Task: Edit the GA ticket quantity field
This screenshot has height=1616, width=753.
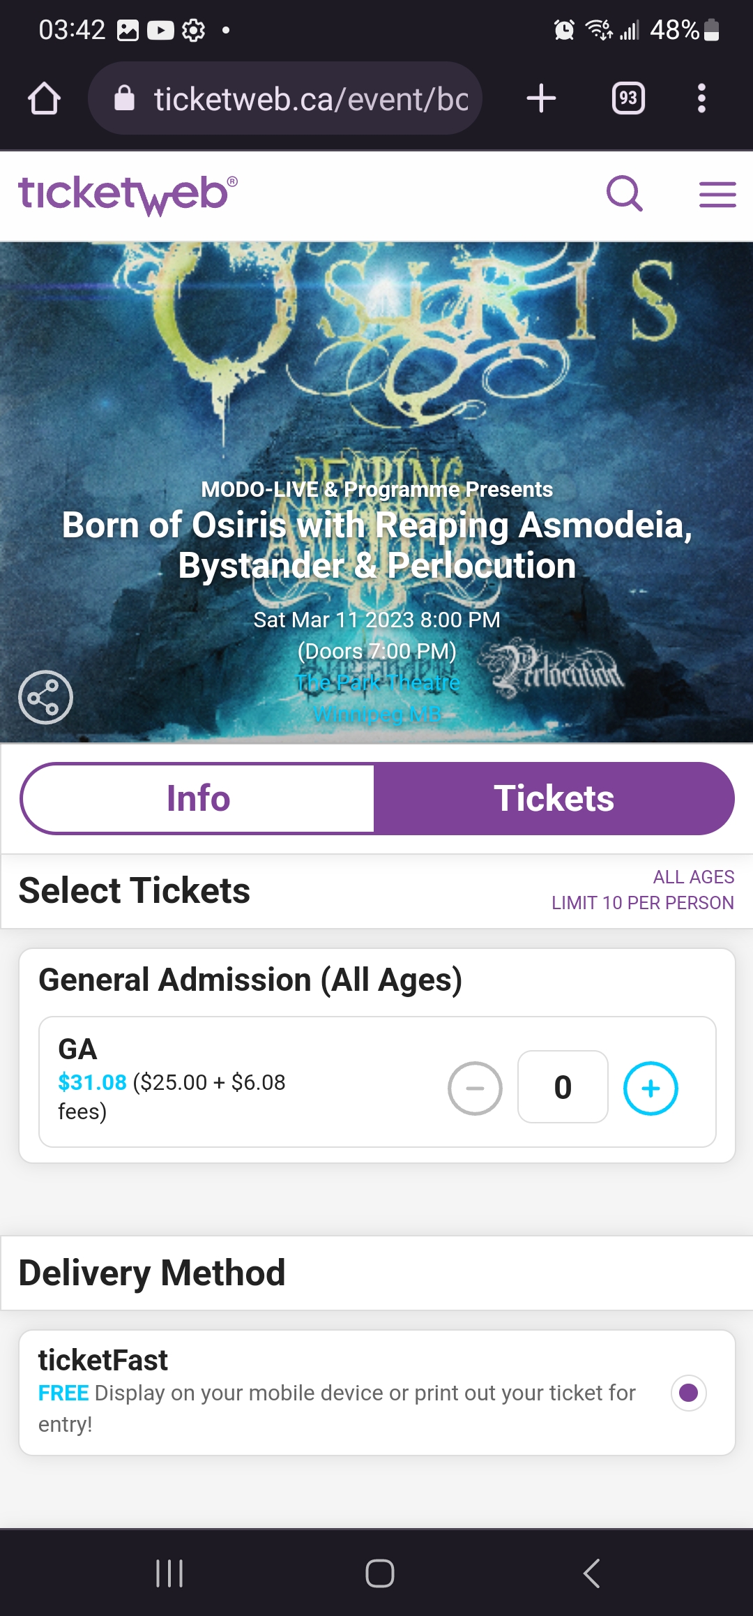Action: click(563, 1087)
